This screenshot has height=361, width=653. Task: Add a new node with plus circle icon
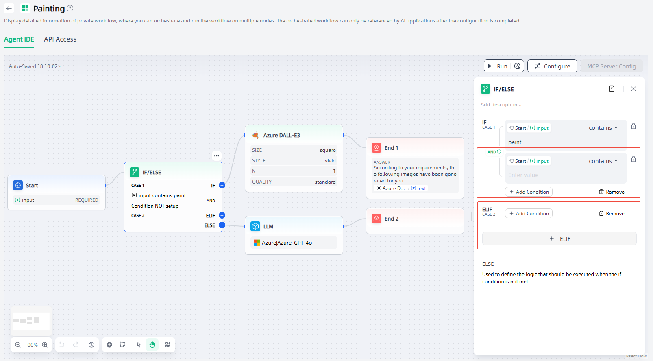coord(109,345)
